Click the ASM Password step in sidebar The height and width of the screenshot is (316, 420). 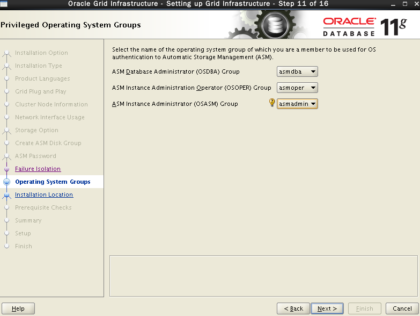[35, 156]
